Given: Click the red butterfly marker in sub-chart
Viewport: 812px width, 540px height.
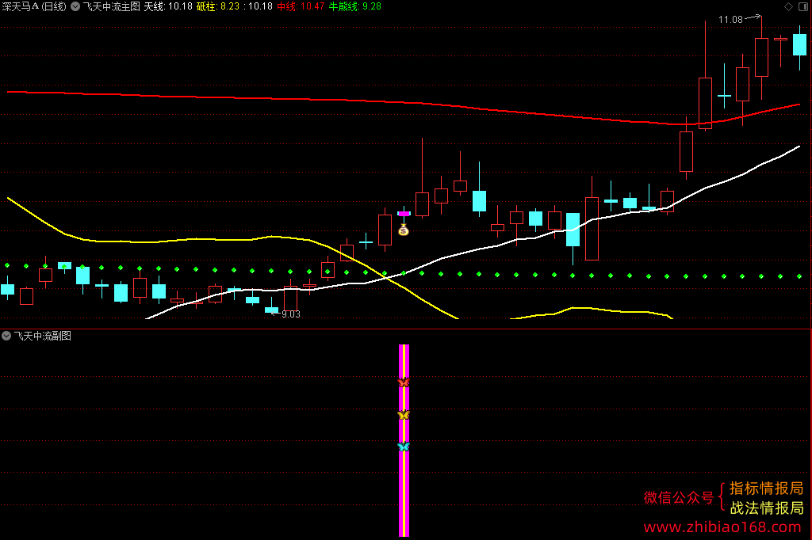Looking at the screenshot, I should pyautogui.click(x=404, y=382).
